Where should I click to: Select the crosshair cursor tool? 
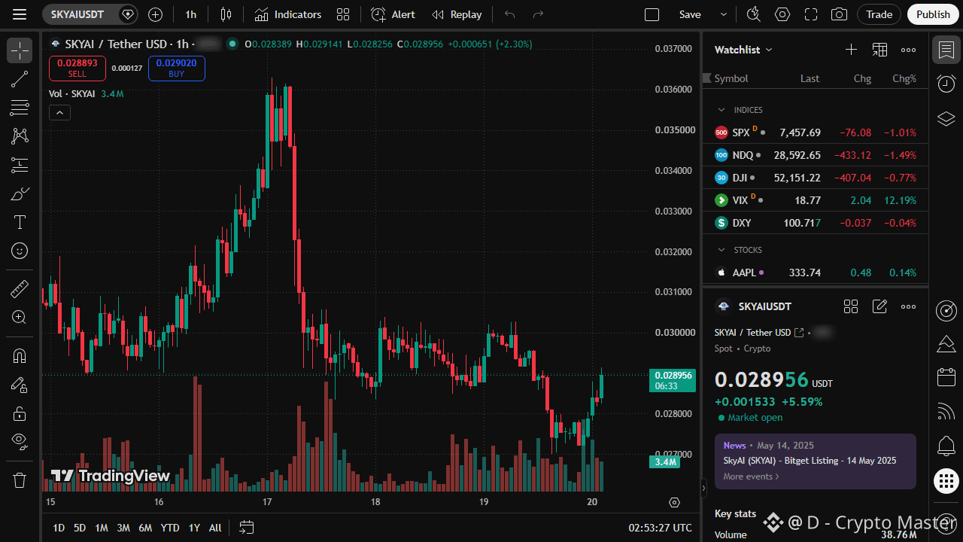pyautogui.click(x=20, y=50)
